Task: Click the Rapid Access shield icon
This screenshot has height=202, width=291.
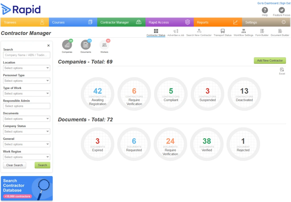Action: pos(188,22)
